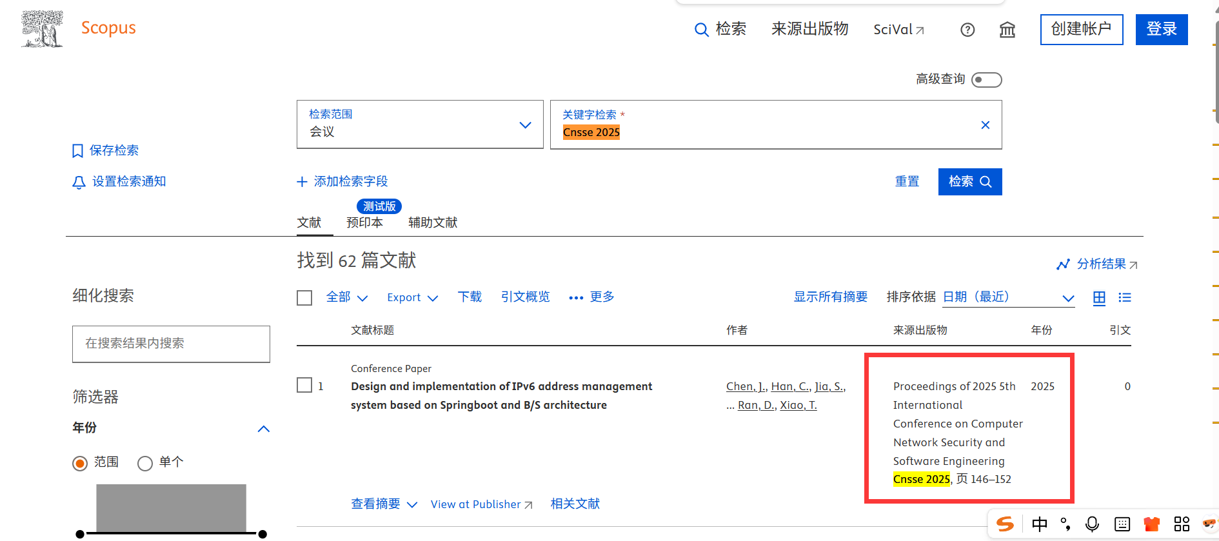Viewport: 1219px width, 541px height.
Task: Collapse the 年份 filter section chevron
Action: [263, 429]
